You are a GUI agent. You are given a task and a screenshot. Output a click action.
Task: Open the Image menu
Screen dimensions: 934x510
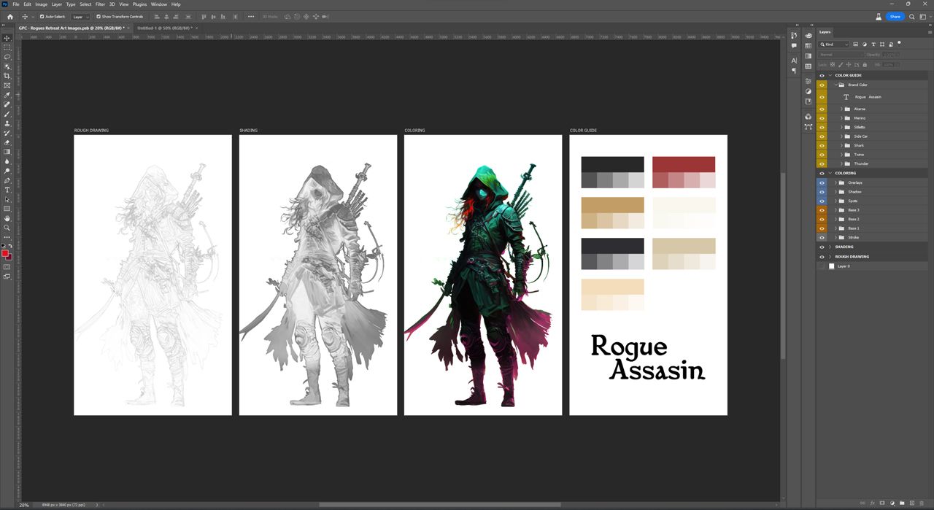pos(42,4)
